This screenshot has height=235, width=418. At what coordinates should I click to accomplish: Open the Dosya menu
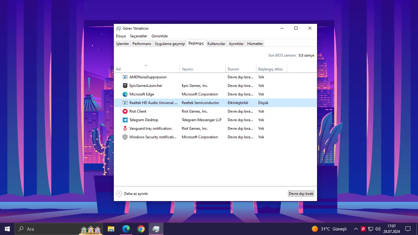(121, 36)
